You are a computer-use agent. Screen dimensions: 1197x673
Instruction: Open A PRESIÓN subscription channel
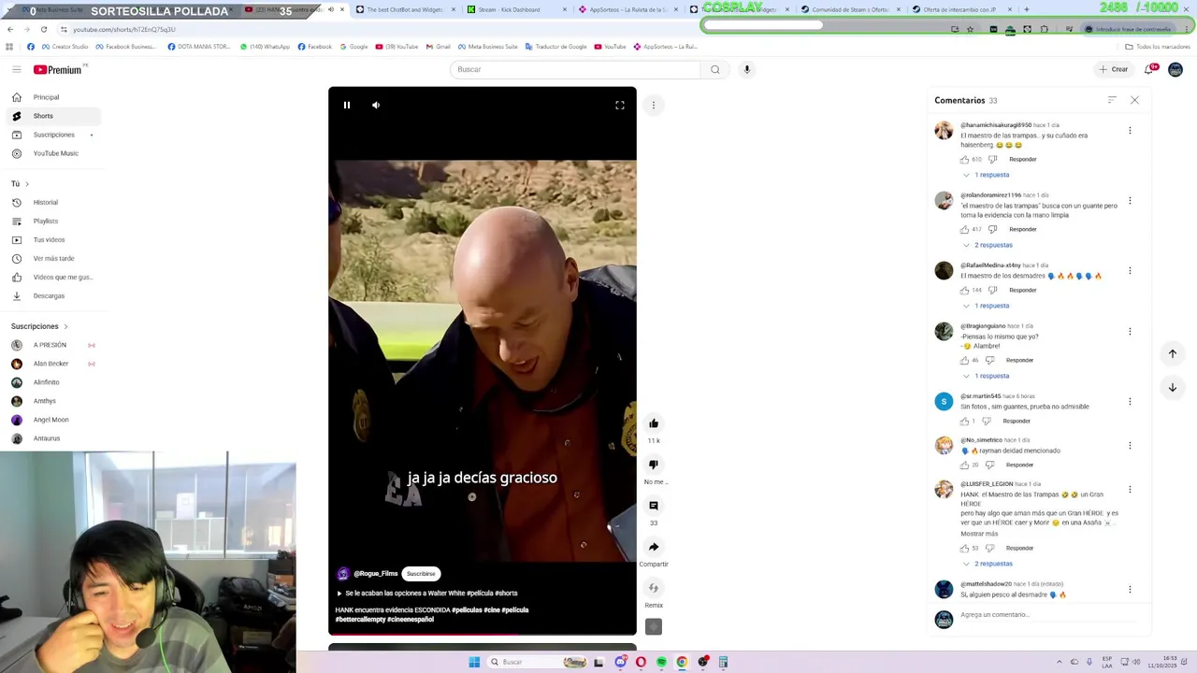point(52,345)
